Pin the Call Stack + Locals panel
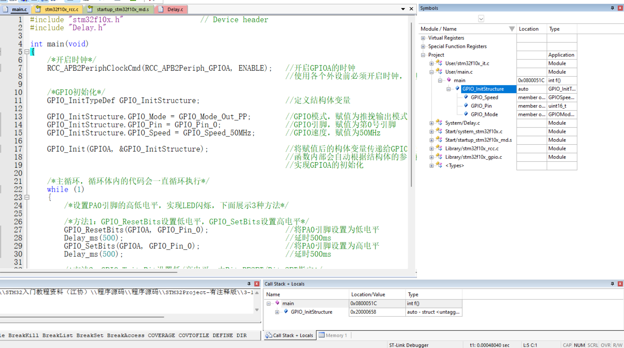Viewport: 624px width, 348px height. [x=612, y=284]
